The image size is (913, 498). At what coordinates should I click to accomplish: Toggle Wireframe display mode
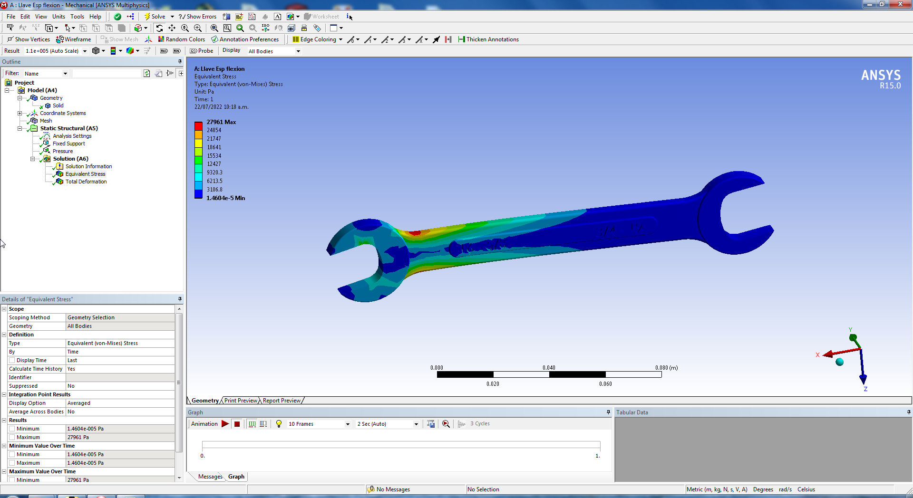[x=73, y=39]
